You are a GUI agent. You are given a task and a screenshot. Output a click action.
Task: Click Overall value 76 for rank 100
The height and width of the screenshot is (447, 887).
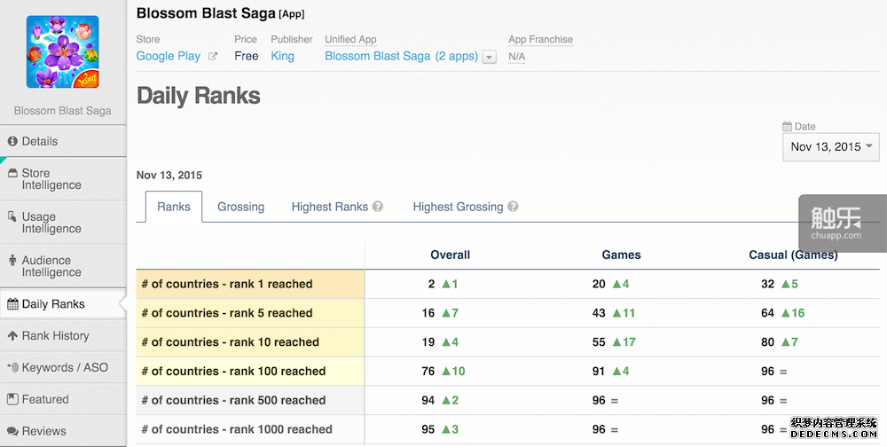point(428,372)
